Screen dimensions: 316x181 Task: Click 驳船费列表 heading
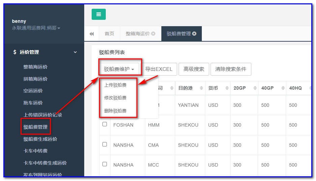point(112,52)
